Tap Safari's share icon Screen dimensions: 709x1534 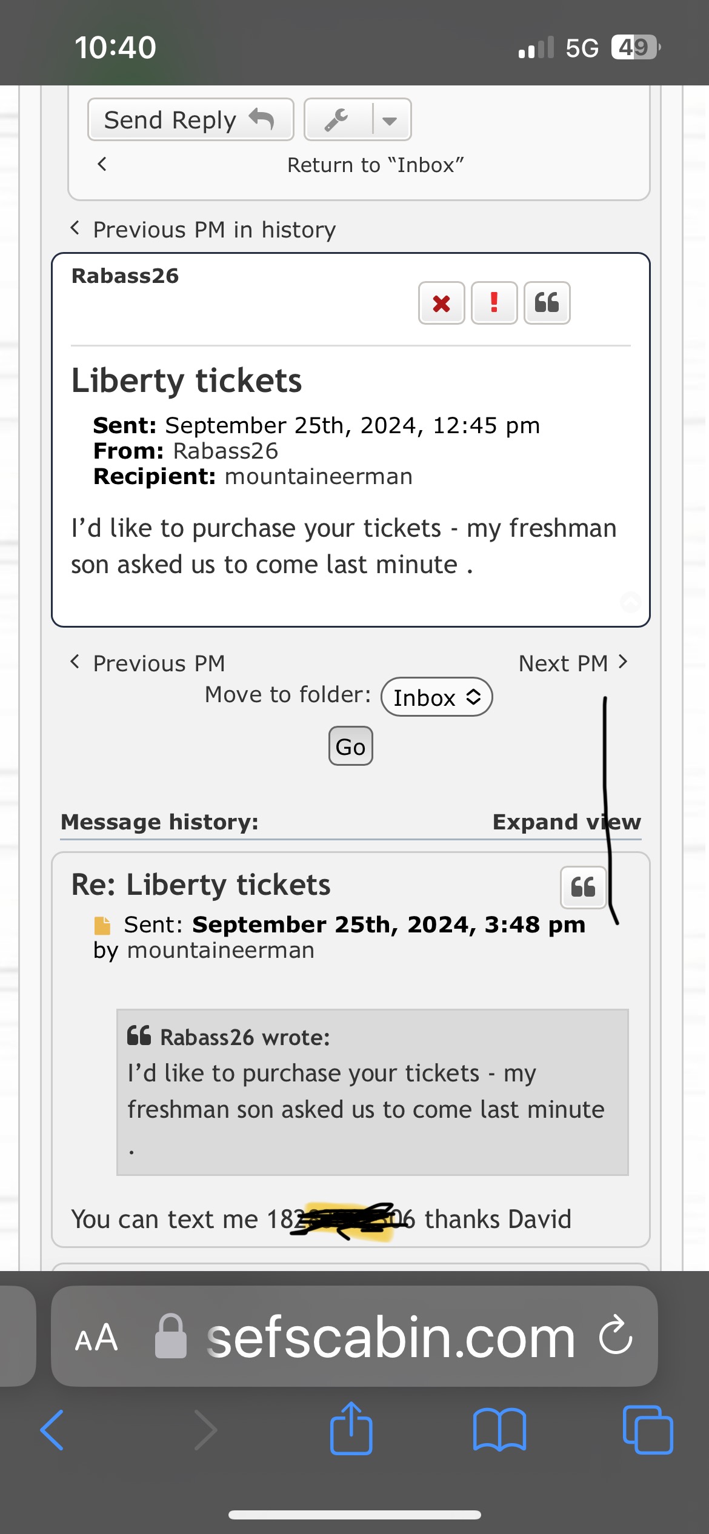click(351, 1429)
